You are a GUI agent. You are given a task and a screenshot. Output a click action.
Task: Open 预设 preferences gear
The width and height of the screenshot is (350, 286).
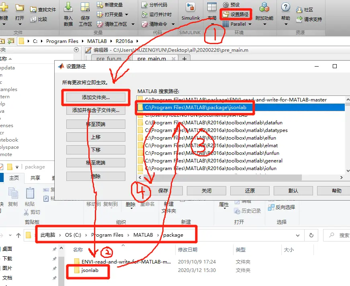226,5
